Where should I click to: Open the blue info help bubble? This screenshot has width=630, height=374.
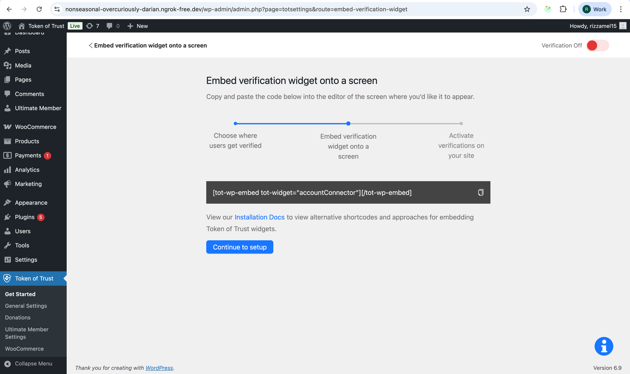click(x=604, y=346)
